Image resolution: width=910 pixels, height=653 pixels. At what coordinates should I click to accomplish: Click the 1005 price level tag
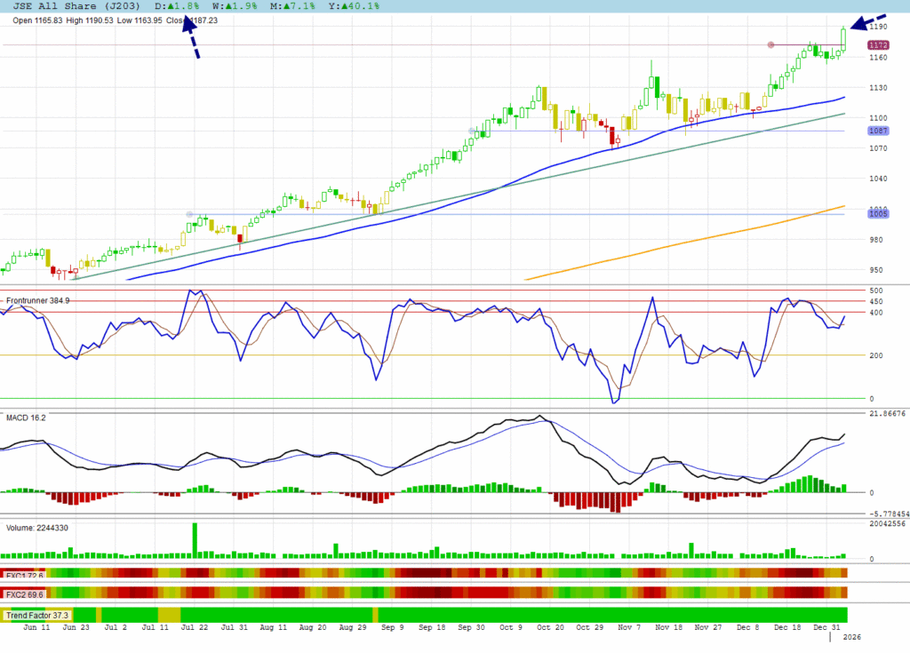tap(878, 214)
